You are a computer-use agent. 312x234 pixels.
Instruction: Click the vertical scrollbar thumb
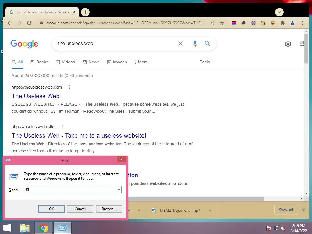tap(306, 49)
